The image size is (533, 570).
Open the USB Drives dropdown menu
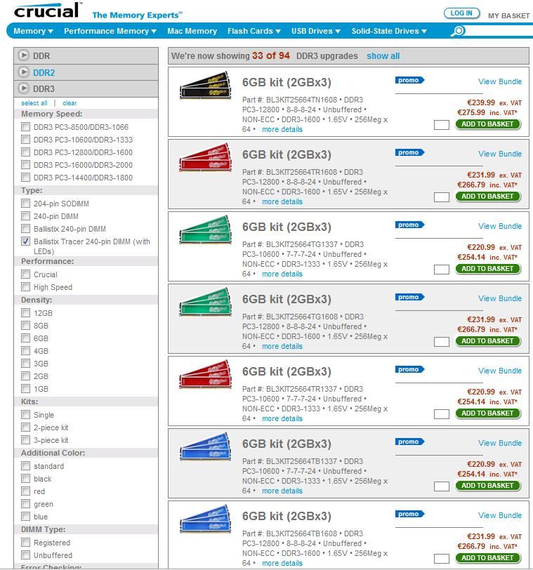[x=315, y=31]
